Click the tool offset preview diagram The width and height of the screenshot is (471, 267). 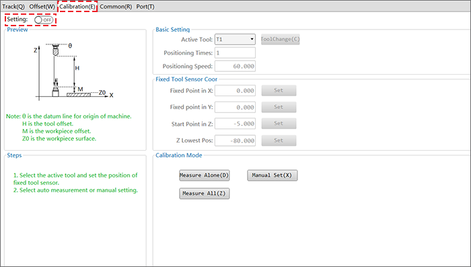pos(73,71)
